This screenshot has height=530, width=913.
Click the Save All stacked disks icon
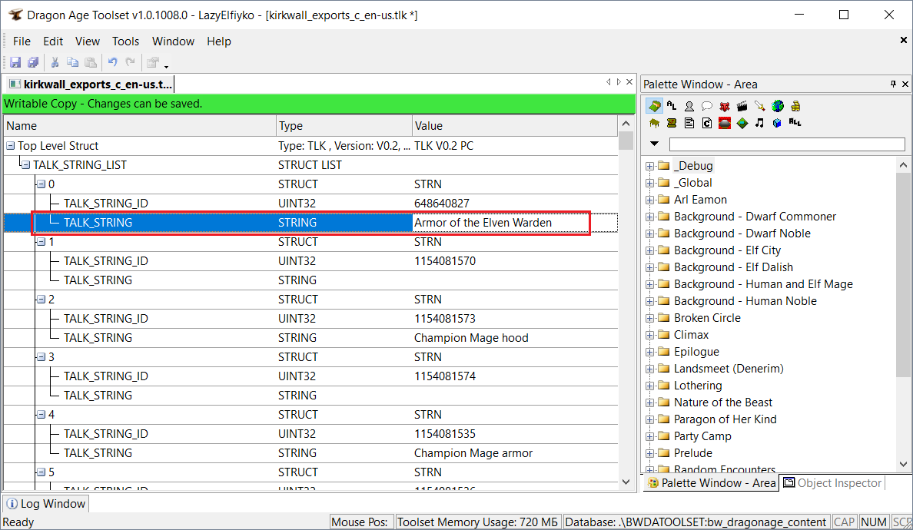click(x=33, y=62)
